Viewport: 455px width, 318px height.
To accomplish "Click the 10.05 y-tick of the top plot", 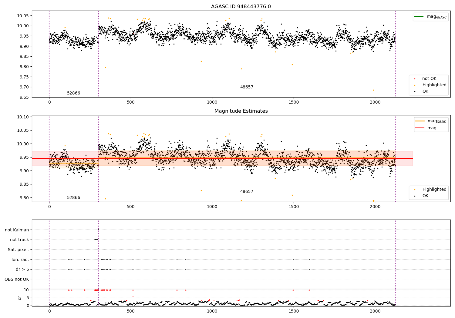I will pos(23,16).
